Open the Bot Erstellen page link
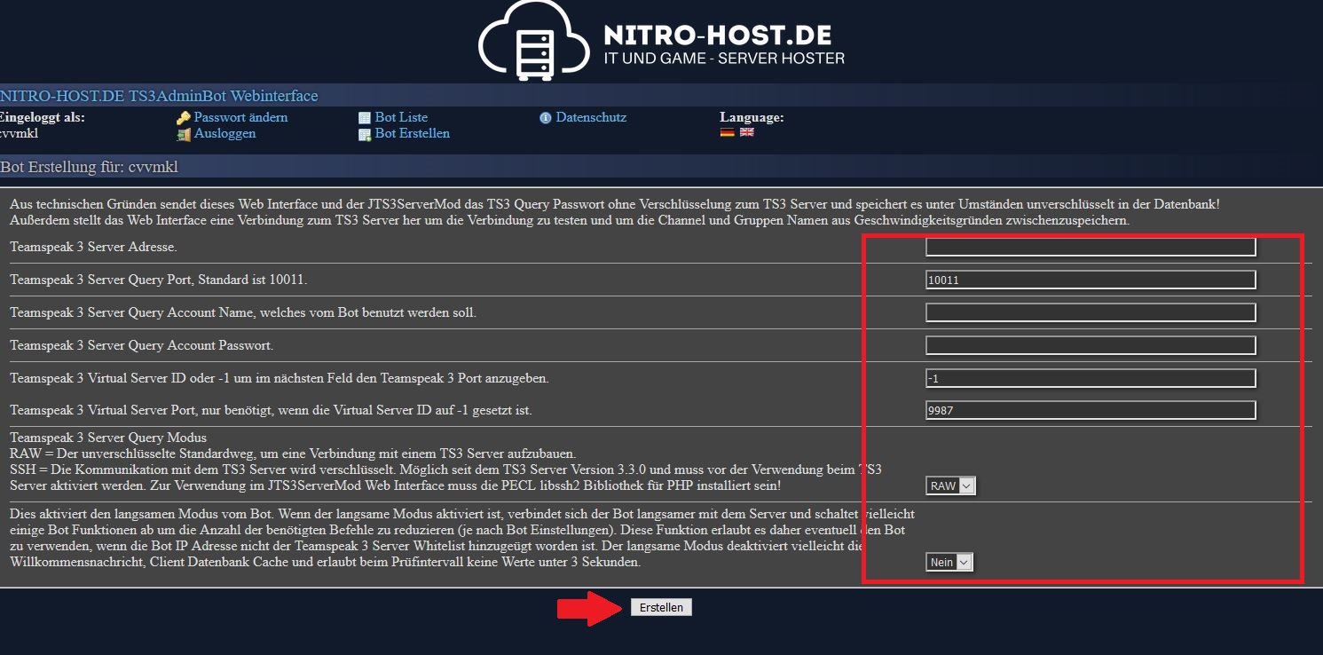The height and width of the screenshot is (655, 1323). pyautogui.click(x=412, y=133)
